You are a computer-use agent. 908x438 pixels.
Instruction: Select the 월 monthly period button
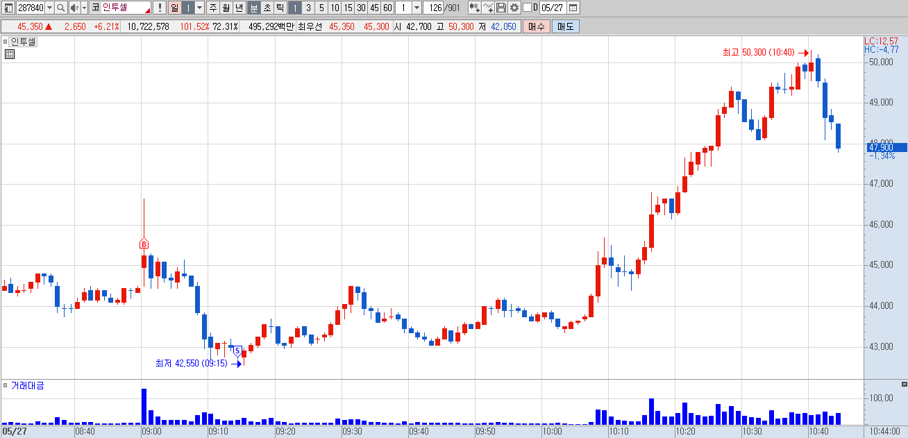point(226,8)
